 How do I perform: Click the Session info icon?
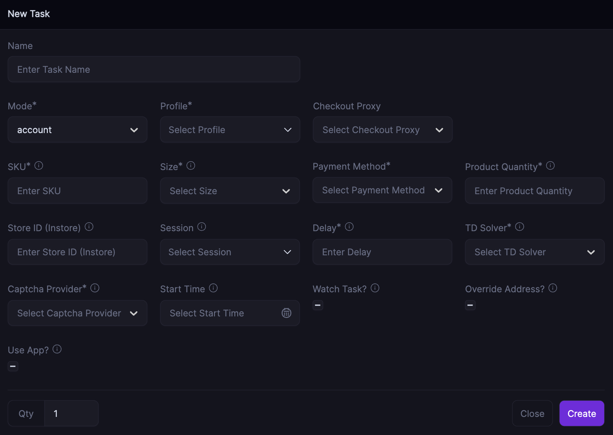point(202,227)
